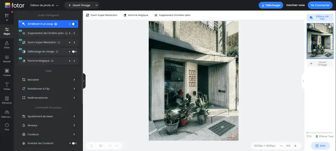
Task: Open the Éléments sidebar section
Action: point(7,100)
